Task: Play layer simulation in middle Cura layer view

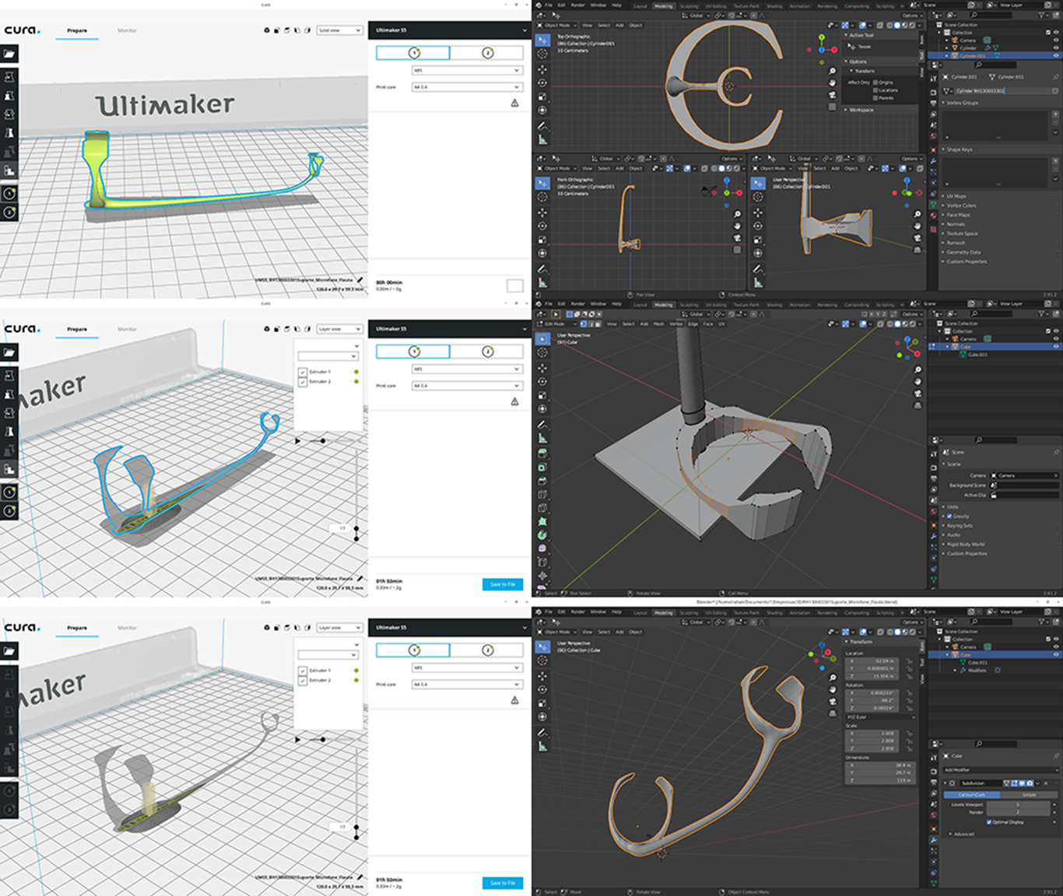Action: [x=297, y=441]
